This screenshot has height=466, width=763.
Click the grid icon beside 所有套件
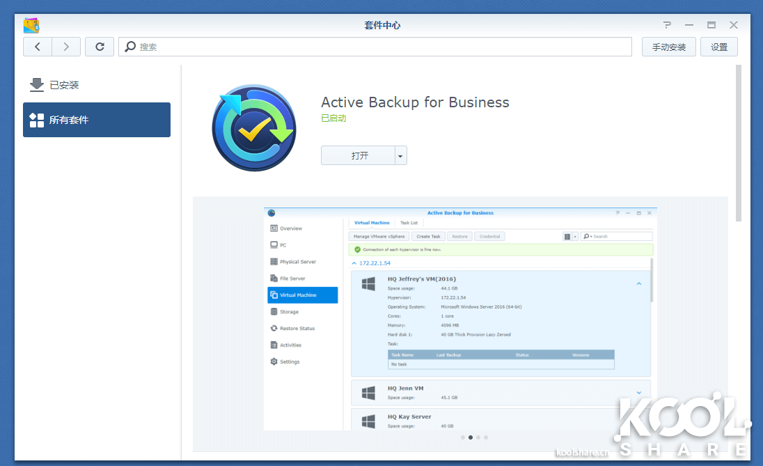click(x=37, y=121)
